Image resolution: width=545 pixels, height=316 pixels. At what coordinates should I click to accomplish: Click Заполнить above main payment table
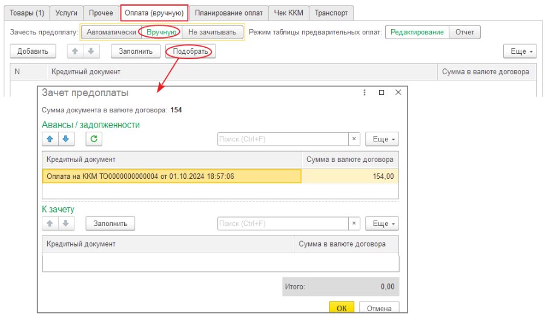tap(136, 51)
